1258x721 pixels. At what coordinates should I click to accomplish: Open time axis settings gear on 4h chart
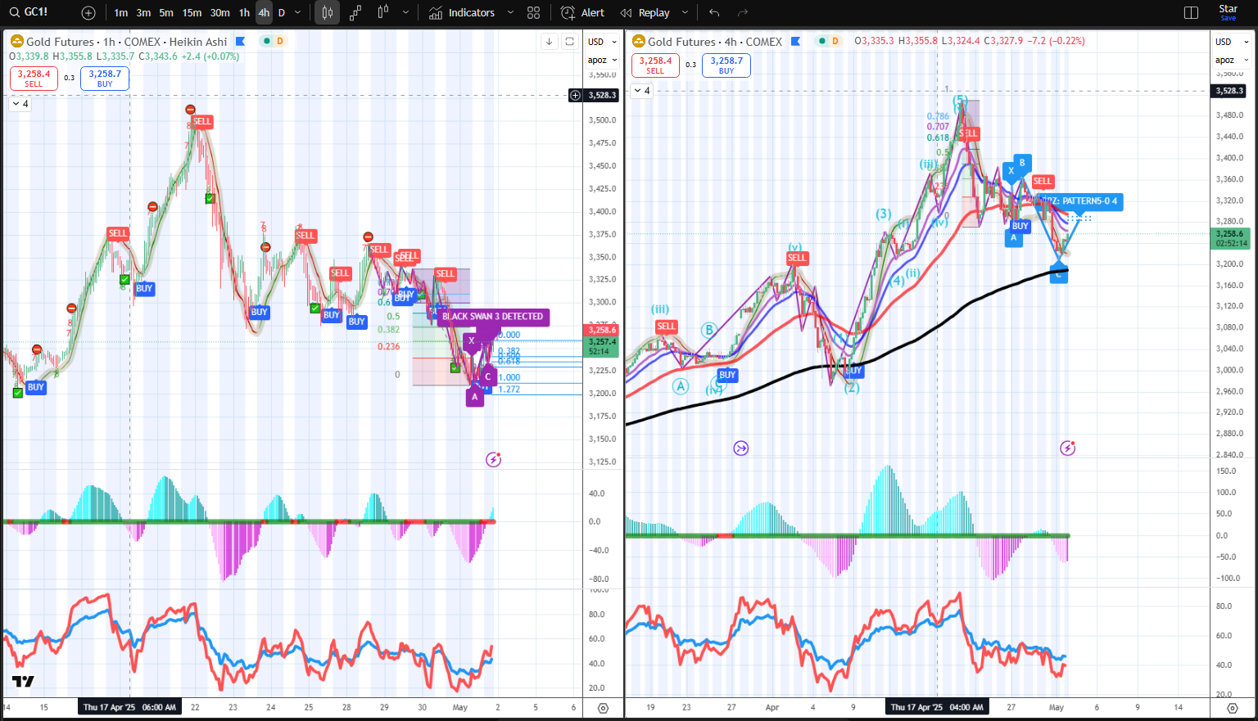point(1233,708)
